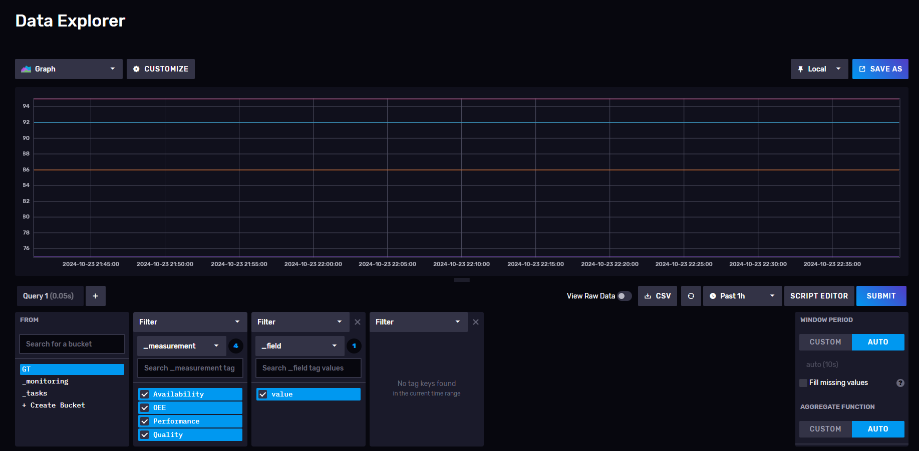Screen dimensions: 919x451
Task: Uncheck the Availability measurement
Action: click(145, 394)
